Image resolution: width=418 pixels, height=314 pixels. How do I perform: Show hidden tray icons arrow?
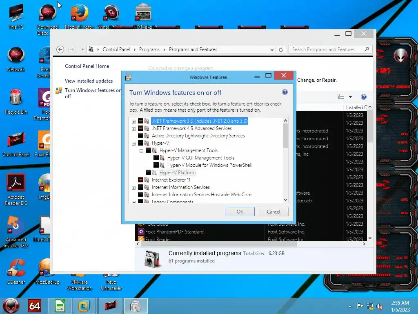350,306
